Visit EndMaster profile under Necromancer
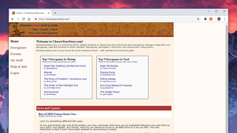This screenshot has width=237, height=133. tap(51, 94)
